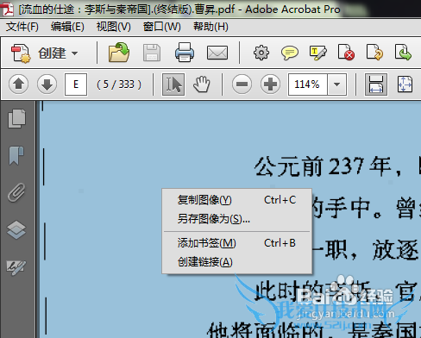Zoom out with the minus button

click(242, 84)
